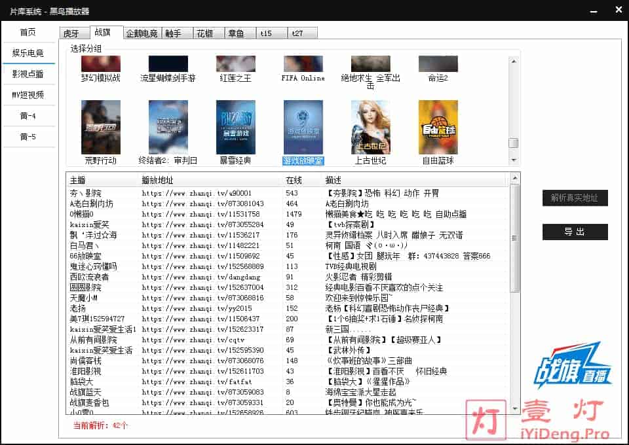Open the 上古世纪 game cover
The height and width of the screenshot is (445, 629).
pos(371,128)
